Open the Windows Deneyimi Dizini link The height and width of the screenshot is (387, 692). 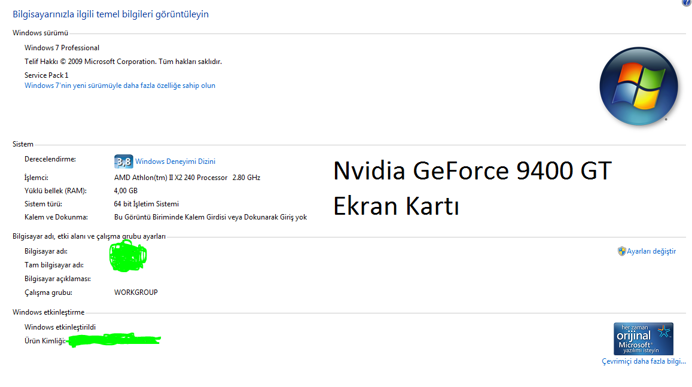tap(175, 161)
